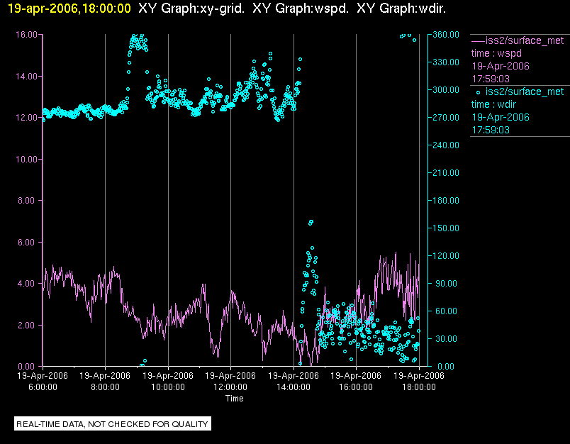
Task: Click the 2.00 label on wind speed axis
Action: coord(28,325)
